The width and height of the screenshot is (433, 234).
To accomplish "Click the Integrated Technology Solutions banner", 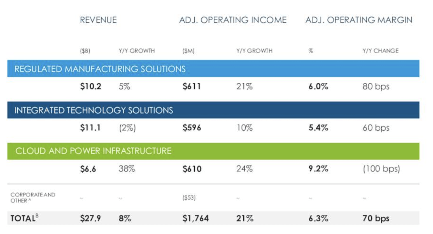I will point(213,110).
